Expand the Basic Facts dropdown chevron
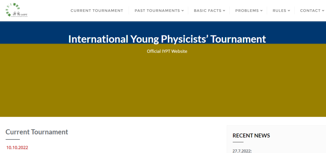 (x=224, y=11)
